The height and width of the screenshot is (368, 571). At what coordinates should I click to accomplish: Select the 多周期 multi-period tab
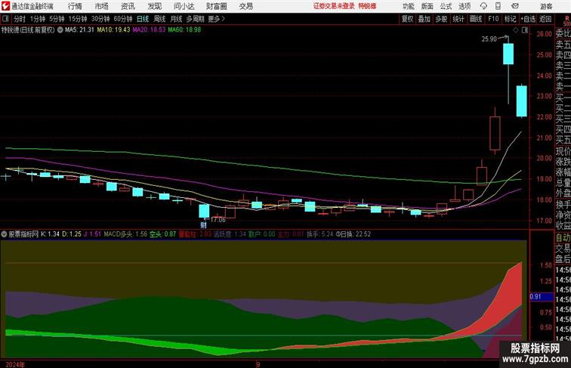tap(195, 19)
